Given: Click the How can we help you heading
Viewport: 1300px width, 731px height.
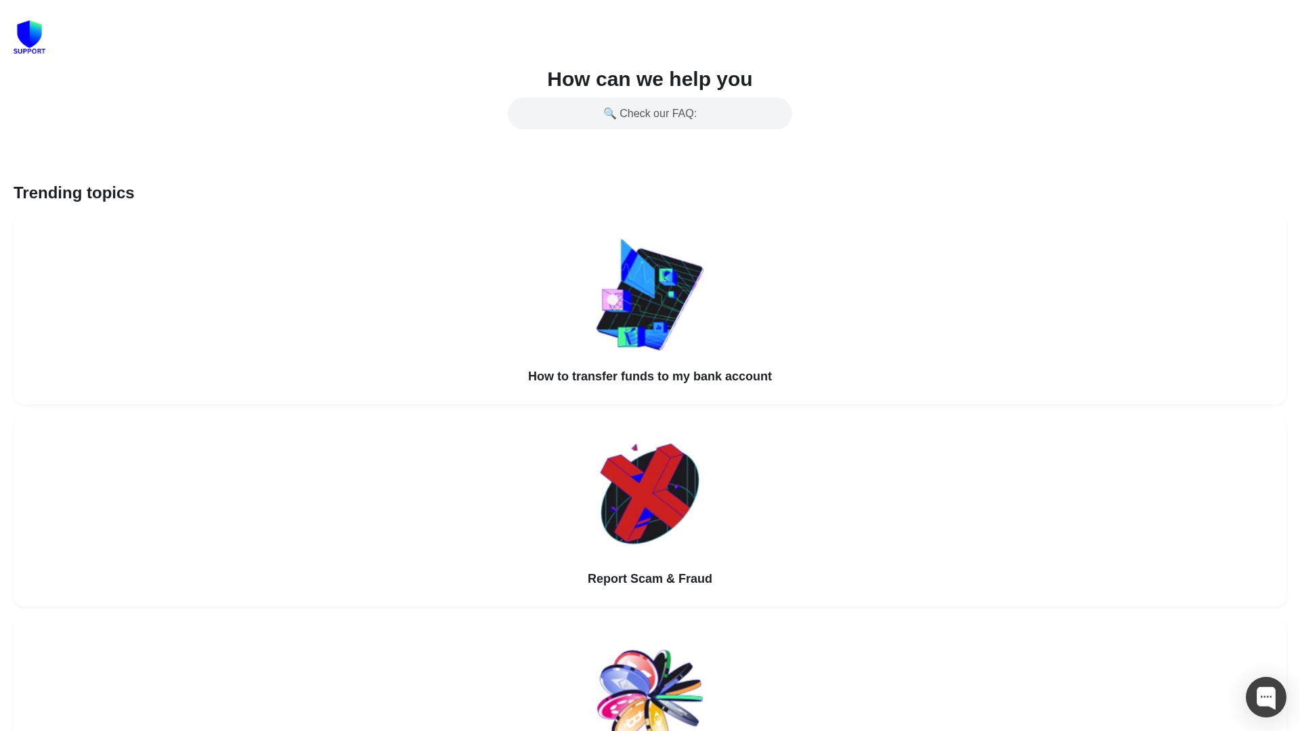Looking at the screenshot, I should 650,79.
